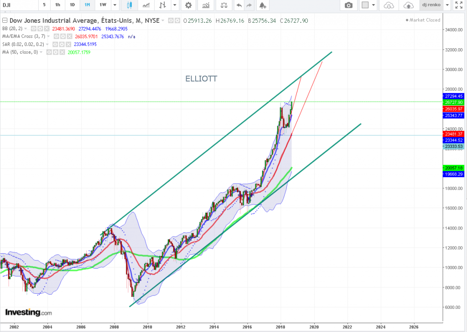Click the load chart cloud-download icon
The height and width of the screenshot is (332, 467).
click(x=389, y=5)
